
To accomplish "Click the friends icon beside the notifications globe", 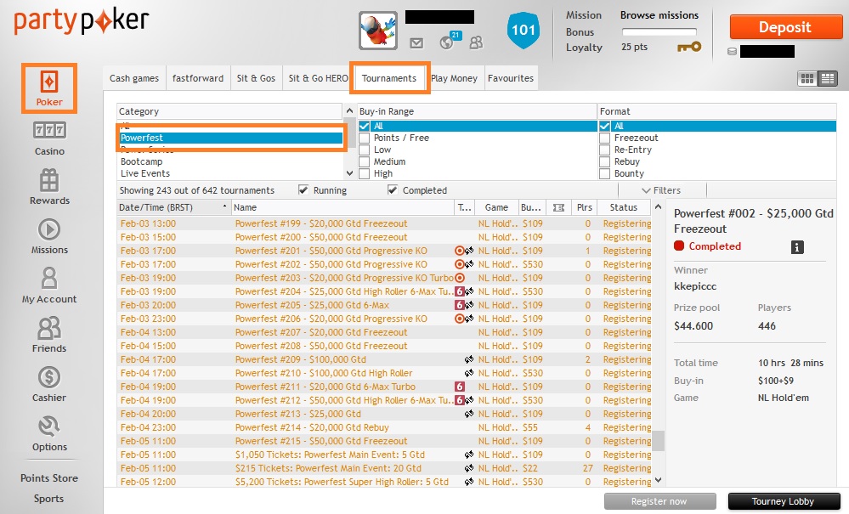I will pos(476,42).
